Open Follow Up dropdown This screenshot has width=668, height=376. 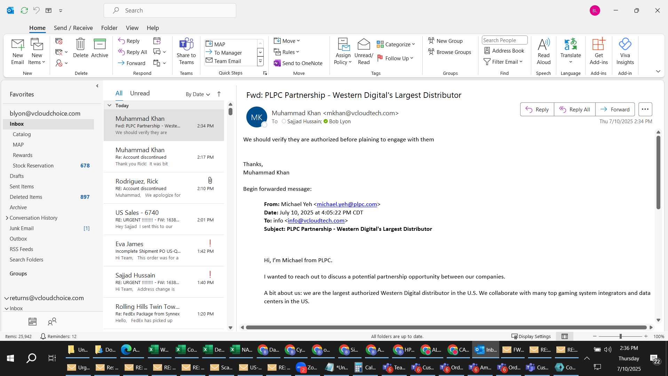point(395,58)
